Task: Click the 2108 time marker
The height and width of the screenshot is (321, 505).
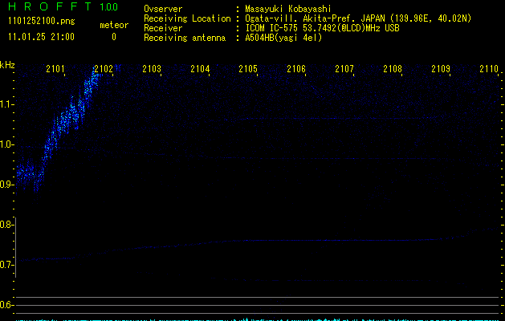Action: click(x=393, y=68)
